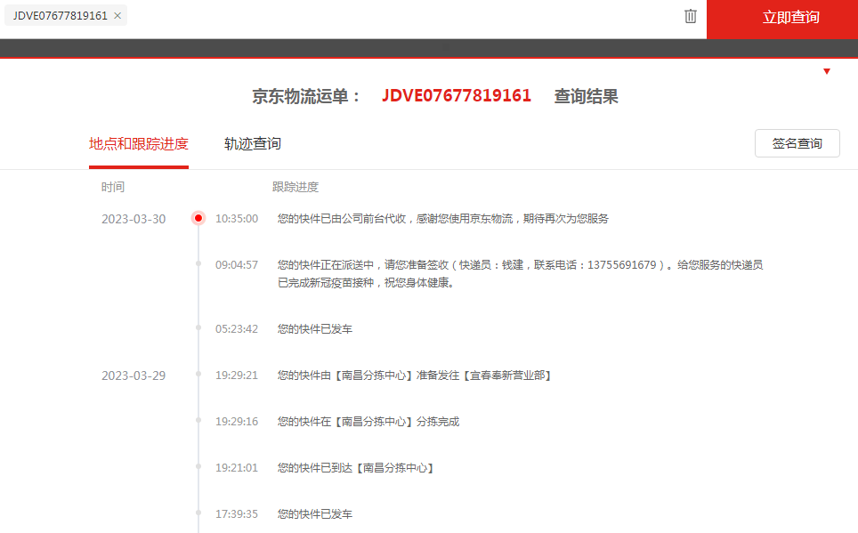Viewport: 858px width, 533px height.
Task: Select the 09:04:57 timestamp
Action: (x=237, y=265)
